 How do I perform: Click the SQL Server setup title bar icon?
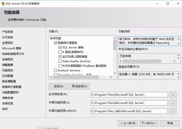click(x=3, y=4)
